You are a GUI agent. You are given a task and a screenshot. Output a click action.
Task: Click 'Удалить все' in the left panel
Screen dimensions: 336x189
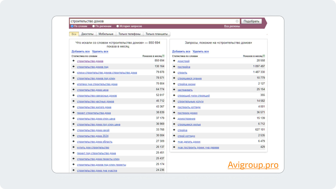coord(100,52)
